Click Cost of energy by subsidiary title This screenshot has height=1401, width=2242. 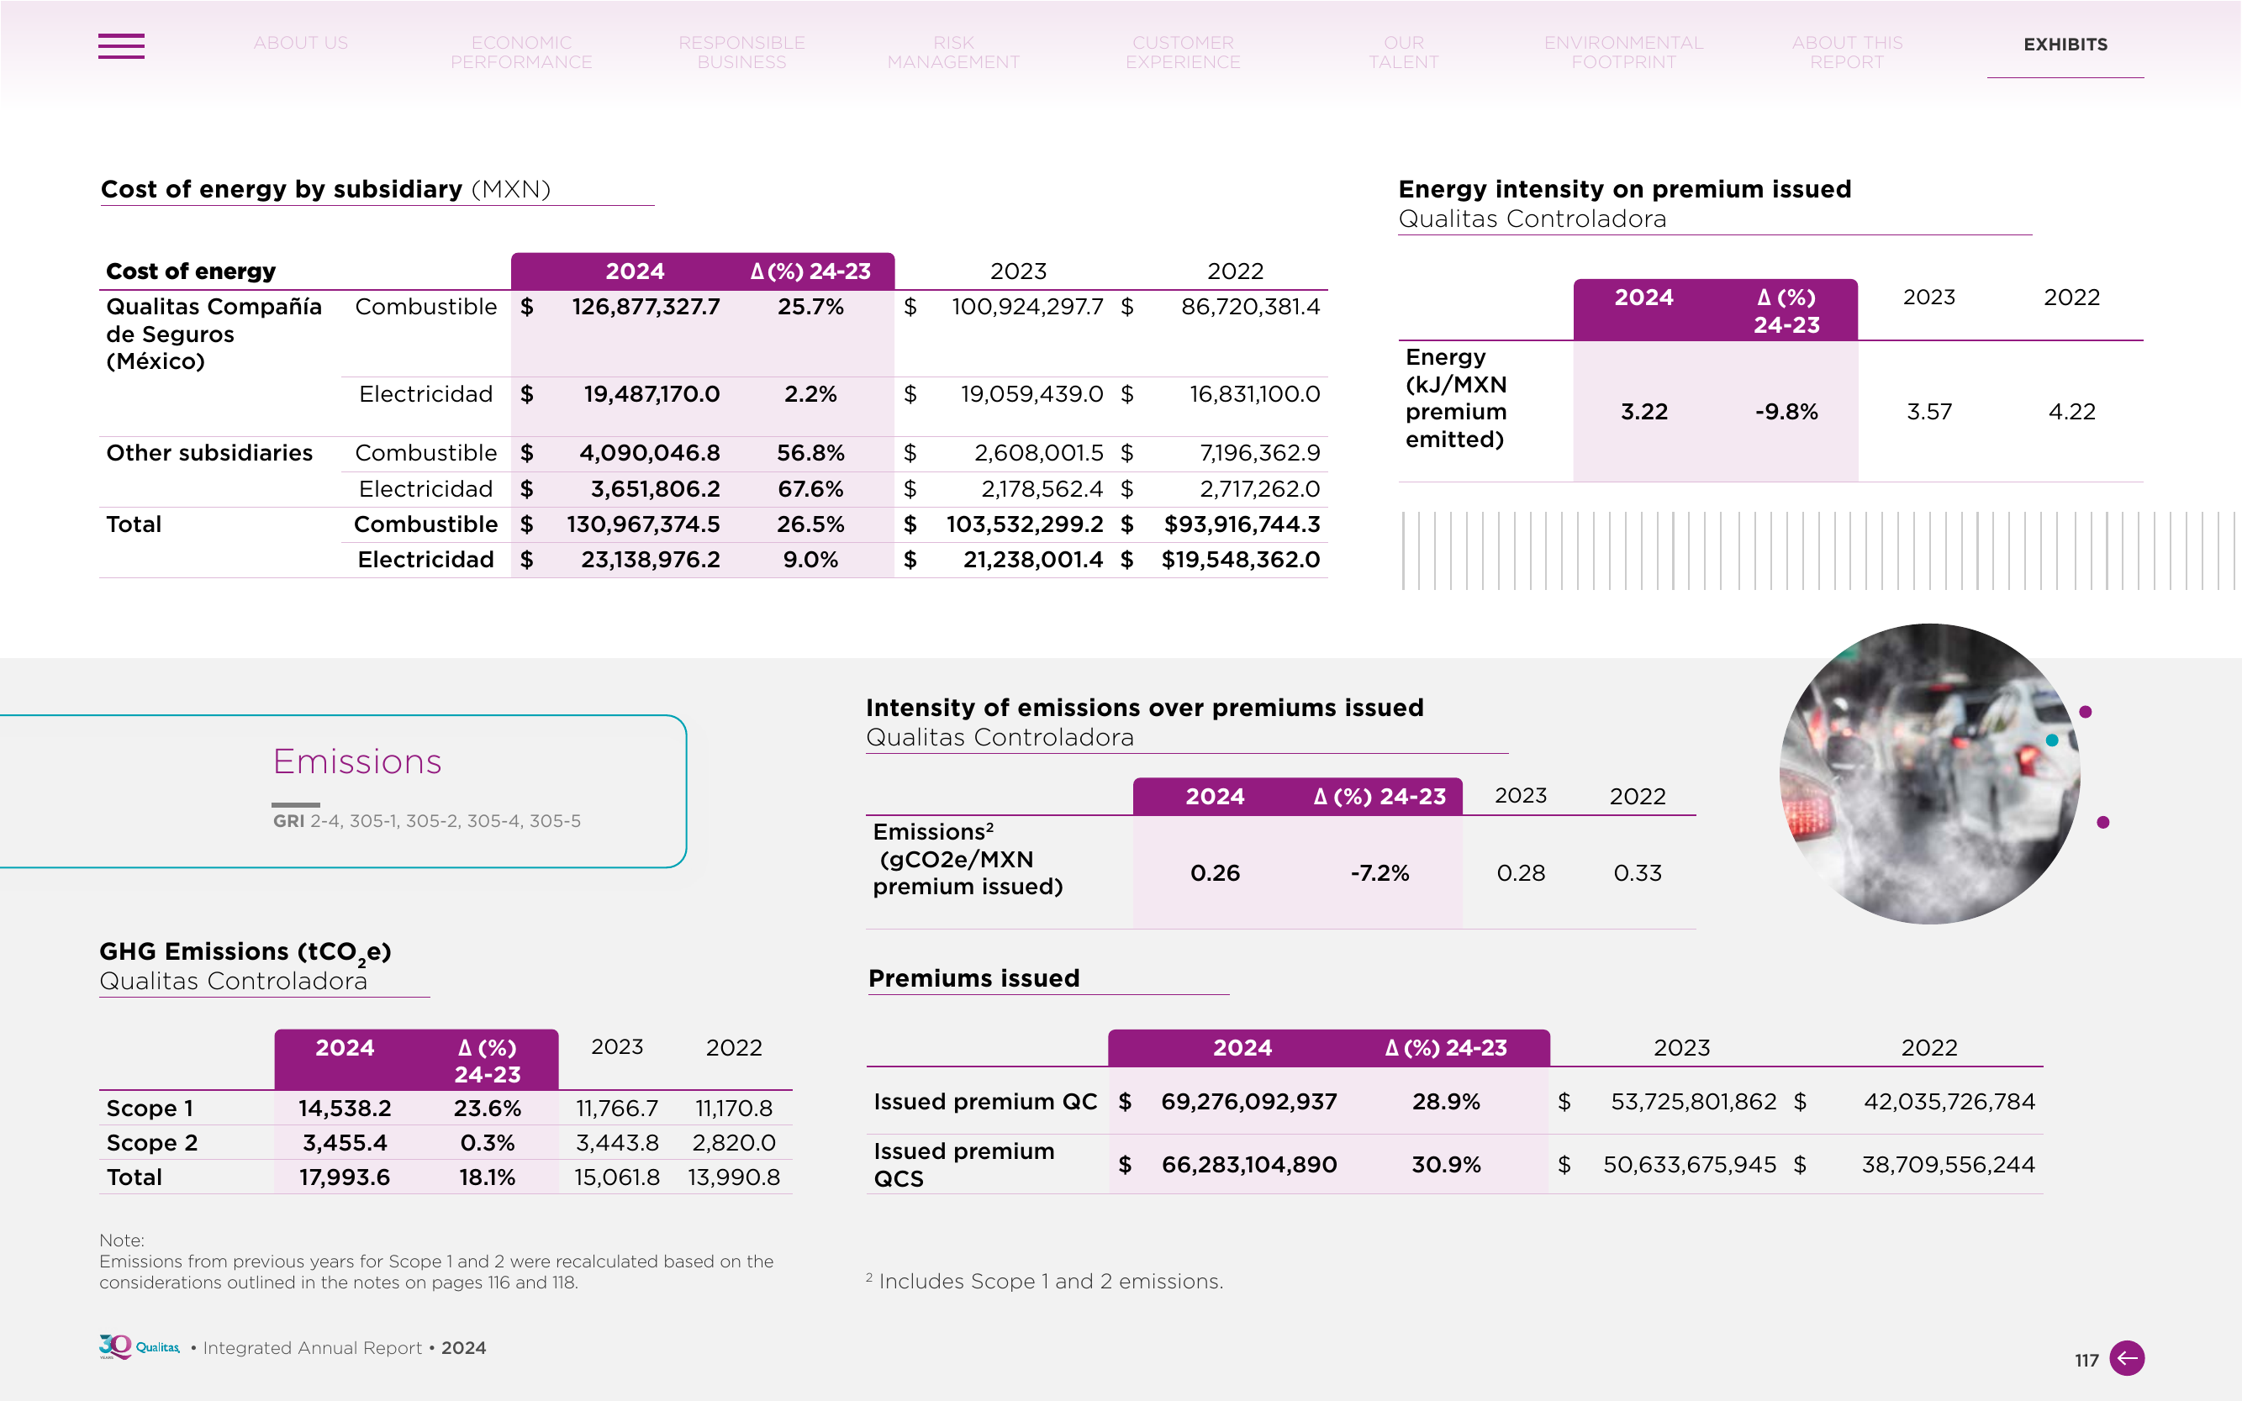click(325, 189)
